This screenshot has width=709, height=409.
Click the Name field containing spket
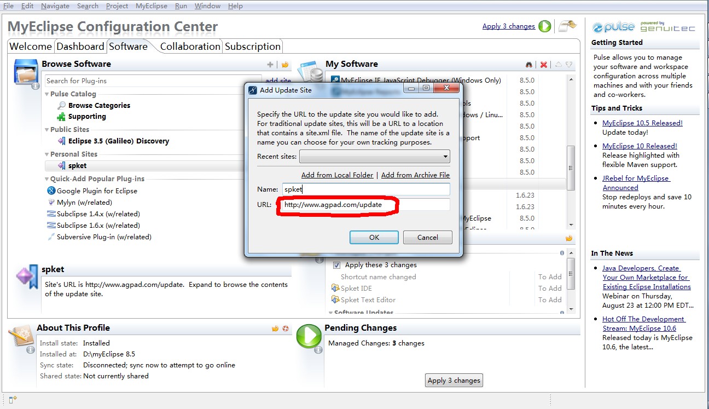[366, 189]
